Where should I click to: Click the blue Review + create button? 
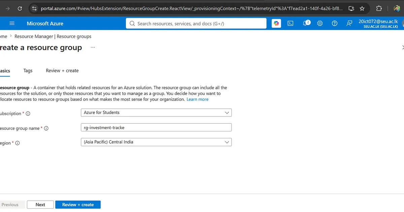[x=78, y=205]
